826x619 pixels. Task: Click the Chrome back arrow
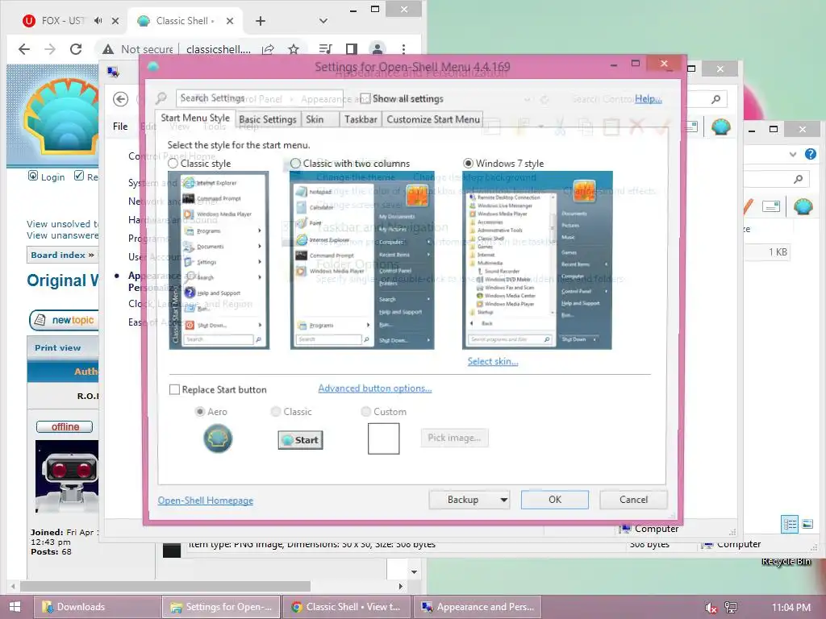pyautogui.click(x=24, y=49)
